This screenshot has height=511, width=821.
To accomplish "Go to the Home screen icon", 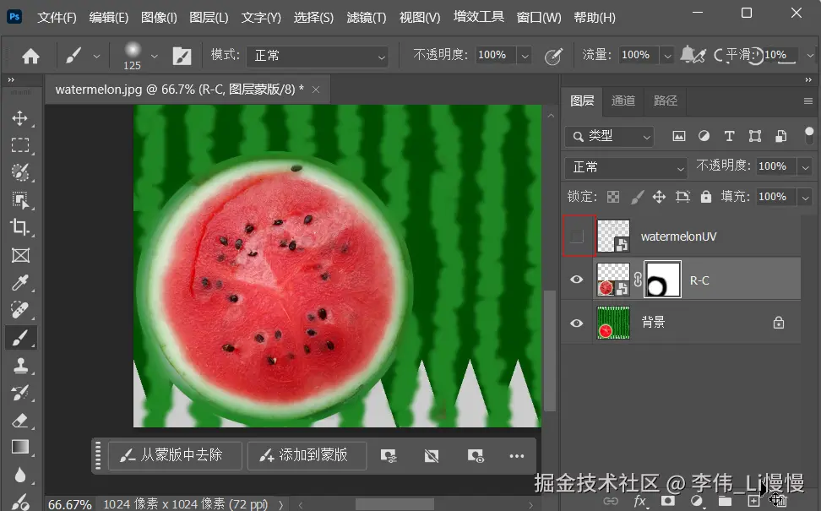I will (x=30, y=56).
